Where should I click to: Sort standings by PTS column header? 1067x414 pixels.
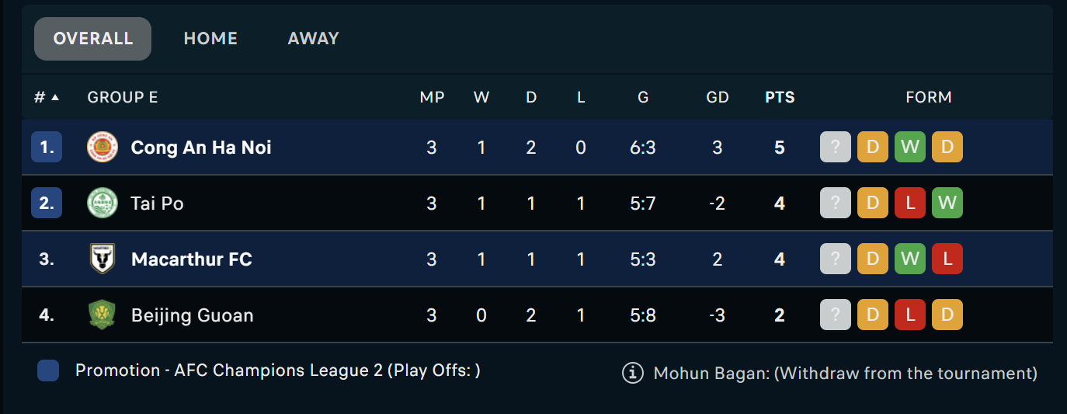tap(780, 98)
